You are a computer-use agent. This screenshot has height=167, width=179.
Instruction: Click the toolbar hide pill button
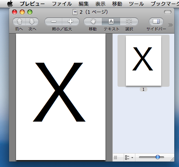(168, 12)
